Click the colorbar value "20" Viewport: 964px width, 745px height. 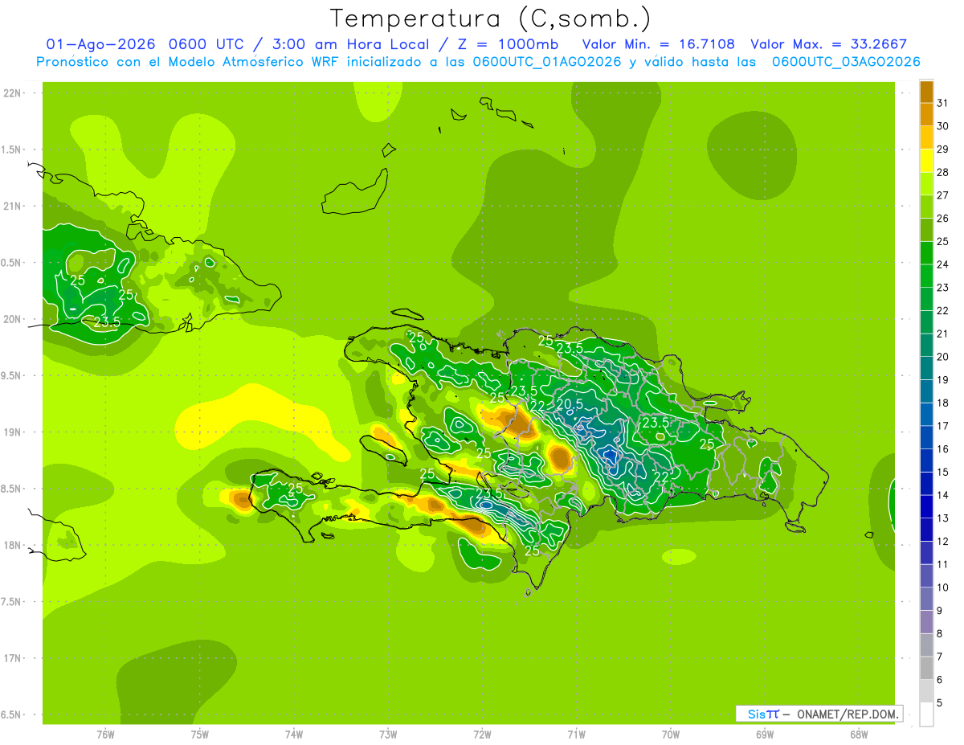click(x=943, y=357)
